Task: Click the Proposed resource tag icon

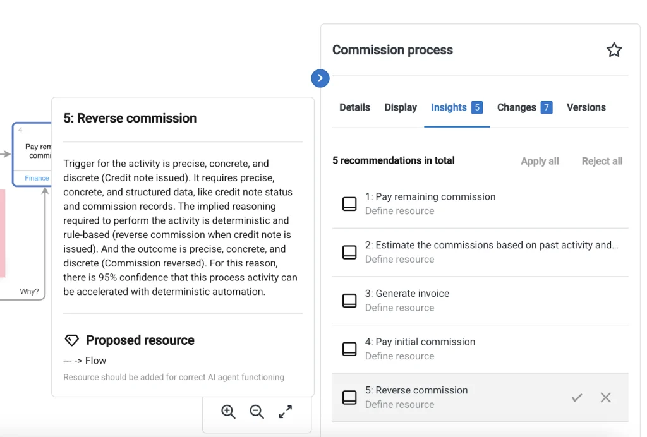Action: pyautogui.click(x=72, y=340)
